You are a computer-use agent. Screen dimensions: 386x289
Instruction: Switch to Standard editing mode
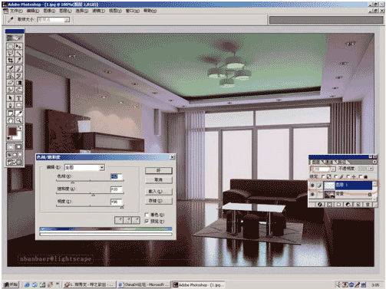pyautogui.click(x=11, y=147)
